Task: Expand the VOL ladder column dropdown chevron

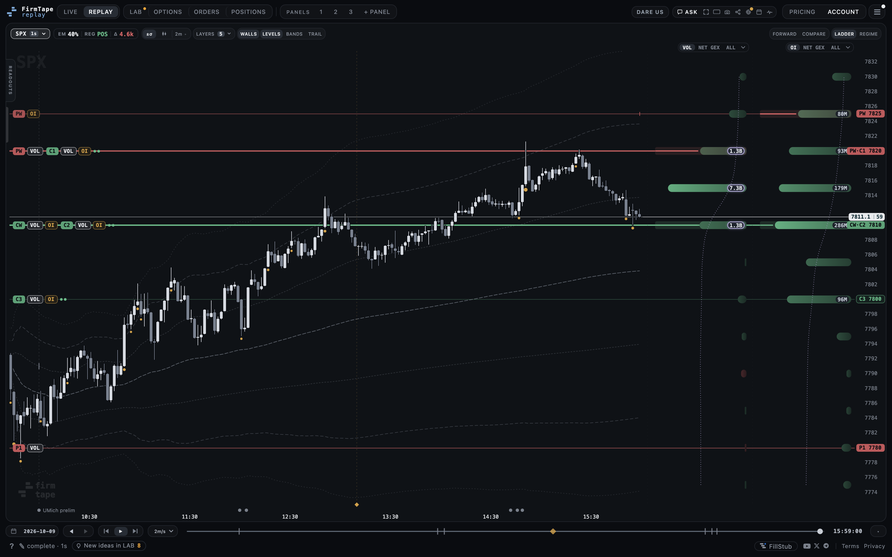Action: 743,48
